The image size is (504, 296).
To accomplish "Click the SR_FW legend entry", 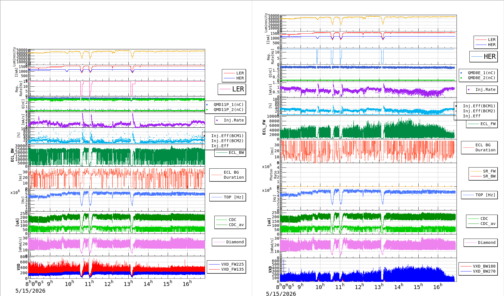I will [x=483, y=171].
